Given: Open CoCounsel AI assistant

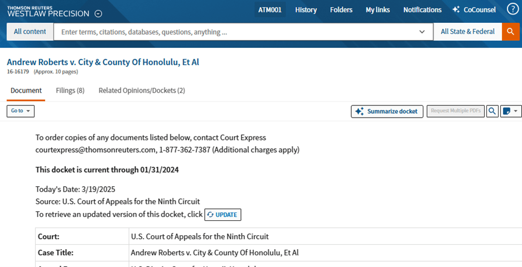Looking at the screenshot, I should pos(474,9).
